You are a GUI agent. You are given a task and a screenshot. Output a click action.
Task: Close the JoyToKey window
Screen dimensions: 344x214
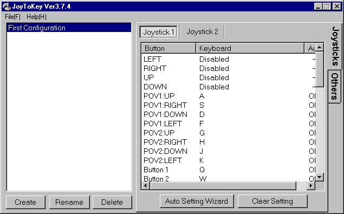click(x=337, y=7)
